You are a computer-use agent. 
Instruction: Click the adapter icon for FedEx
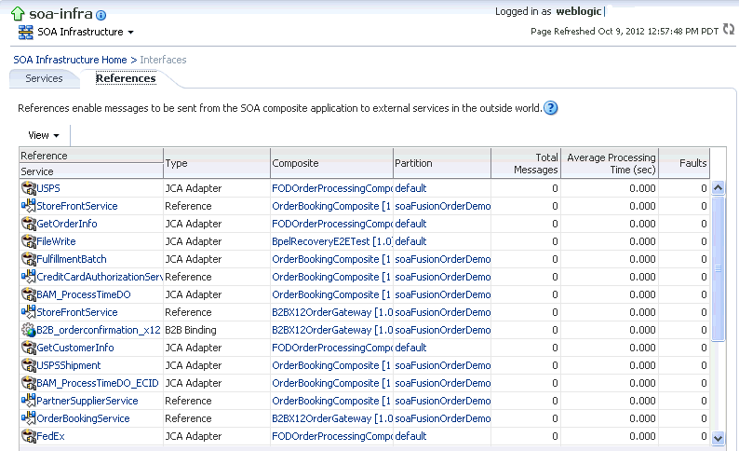click(x=29, y=436)
